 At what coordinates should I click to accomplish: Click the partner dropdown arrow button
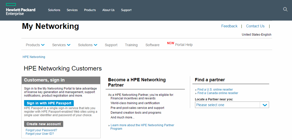265,105
